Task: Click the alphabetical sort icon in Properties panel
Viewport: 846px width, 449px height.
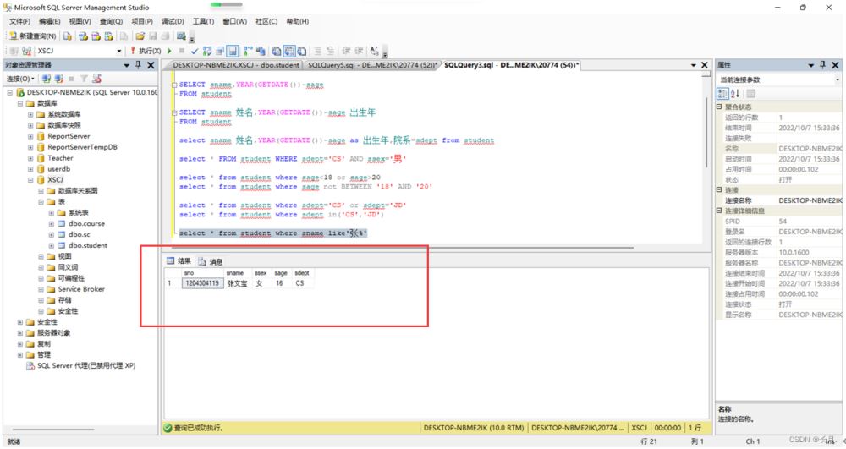Action: (735, 93)
